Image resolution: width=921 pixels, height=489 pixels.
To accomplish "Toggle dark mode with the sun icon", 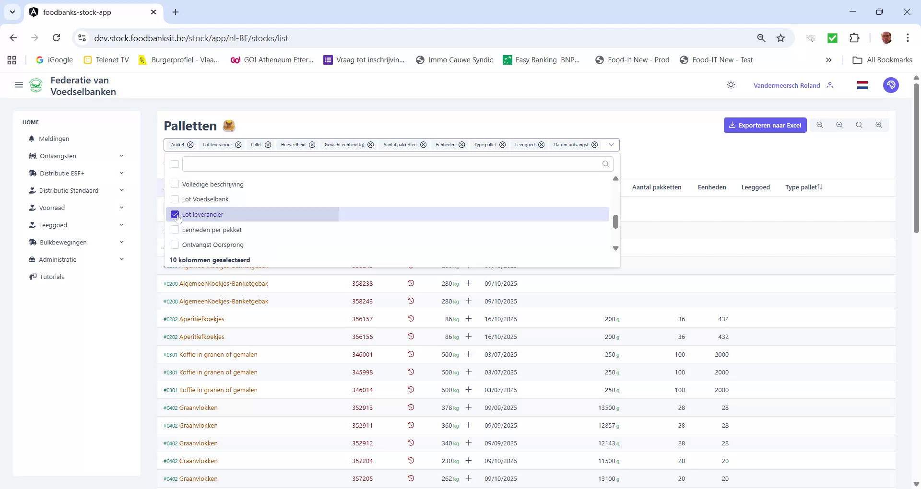I will coord(731,84).
